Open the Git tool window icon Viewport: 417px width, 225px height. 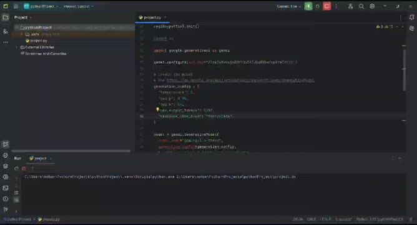click(6, 209)
